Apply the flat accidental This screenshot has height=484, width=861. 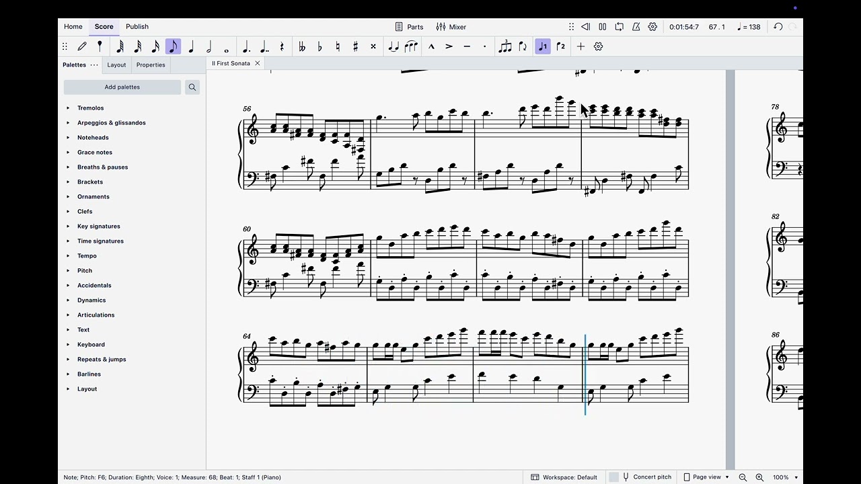point(320,46)
